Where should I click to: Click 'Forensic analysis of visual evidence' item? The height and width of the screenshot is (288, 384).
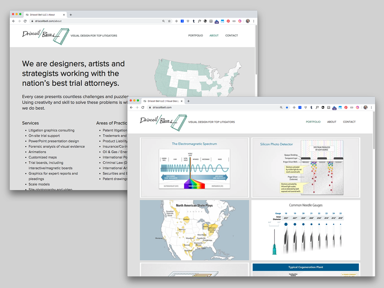pos(57,147)
